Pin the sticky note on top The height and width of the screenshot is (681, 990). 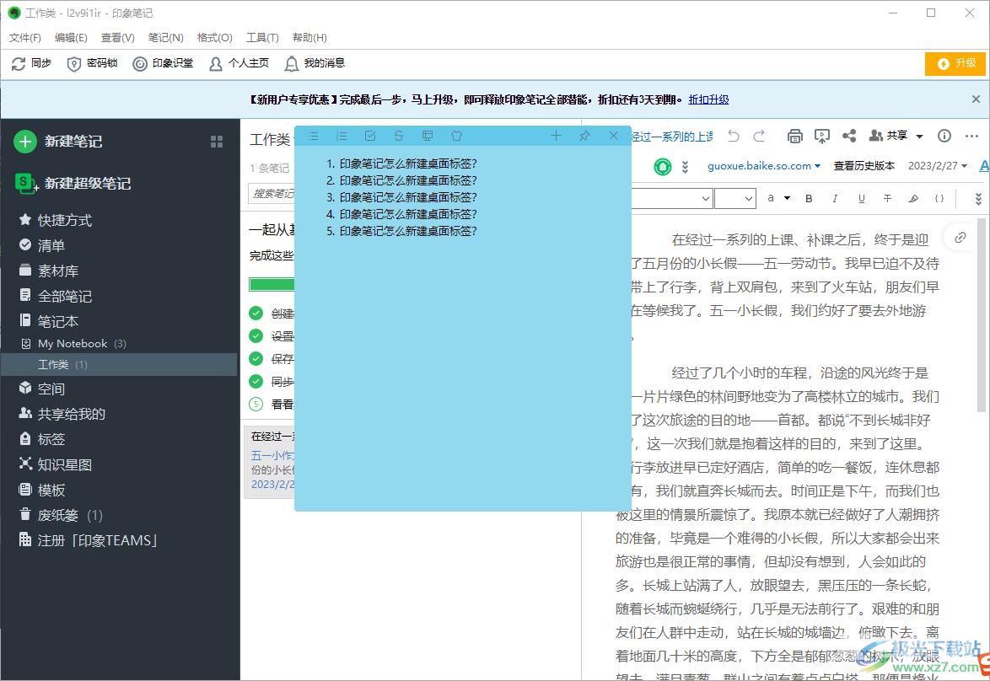[x=584, y=135]
